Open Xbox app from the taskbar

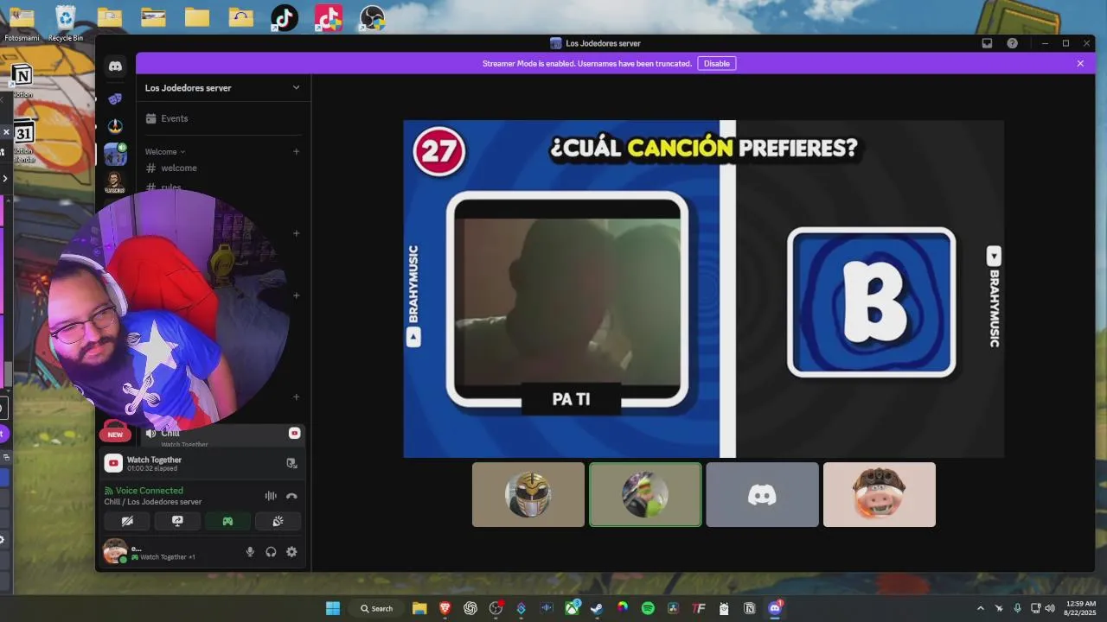pos(572,608)
